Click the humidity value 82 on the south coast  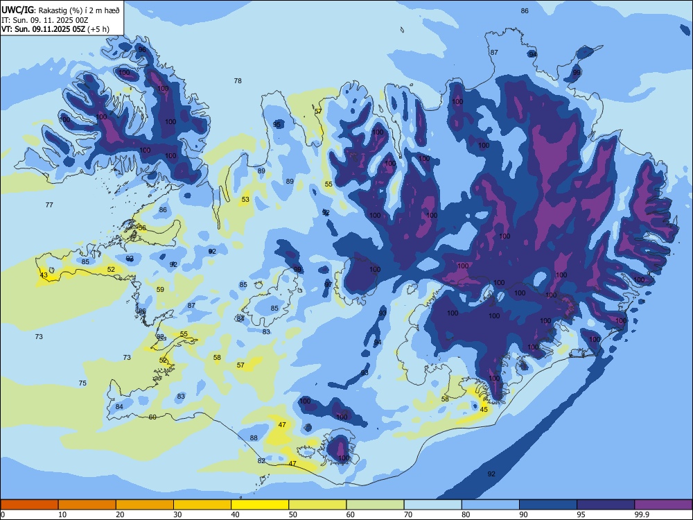click(261, 461)
